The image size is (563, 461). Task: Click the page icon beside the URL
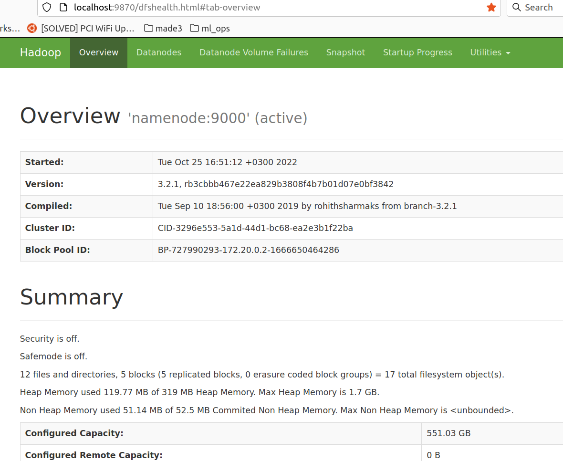(x=63, y=7)
